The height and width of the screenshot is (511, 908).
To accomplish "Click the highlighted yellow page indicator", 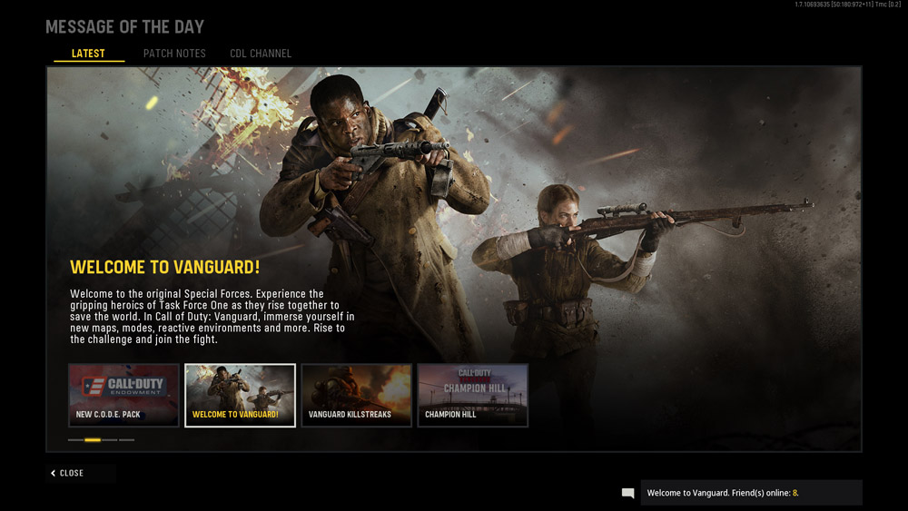I will [93, 439].
